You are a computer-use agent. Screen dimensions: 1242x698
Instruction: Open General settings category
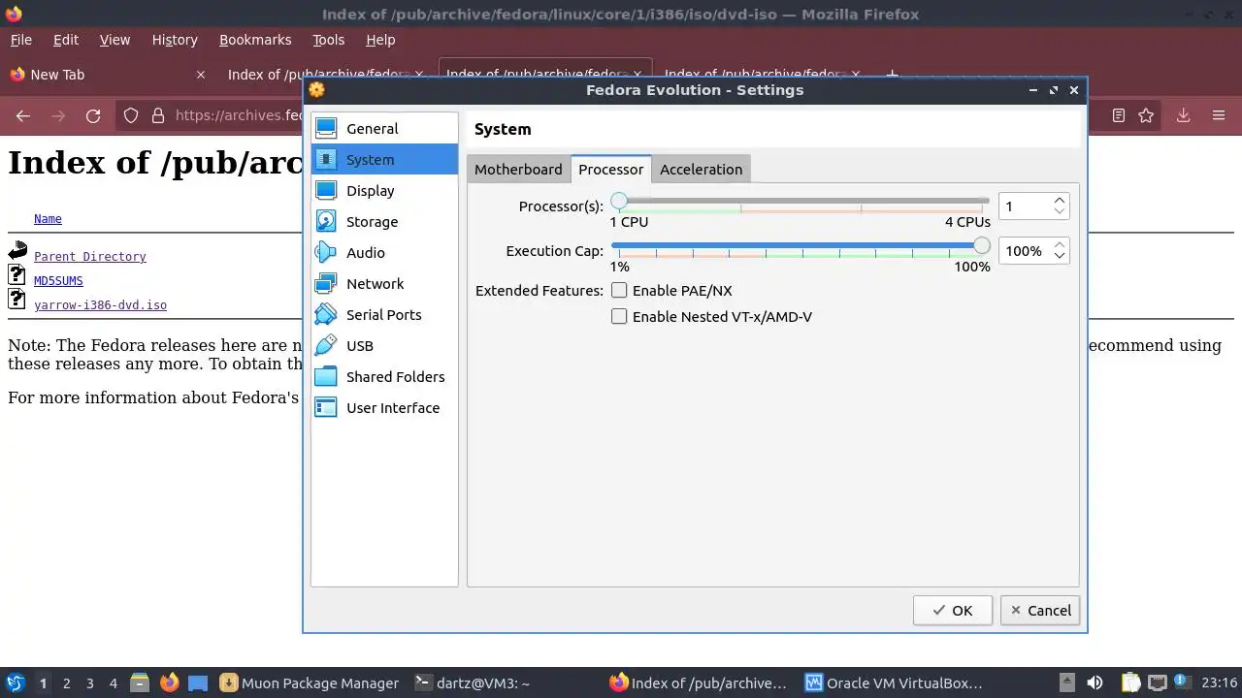(384, 128)
